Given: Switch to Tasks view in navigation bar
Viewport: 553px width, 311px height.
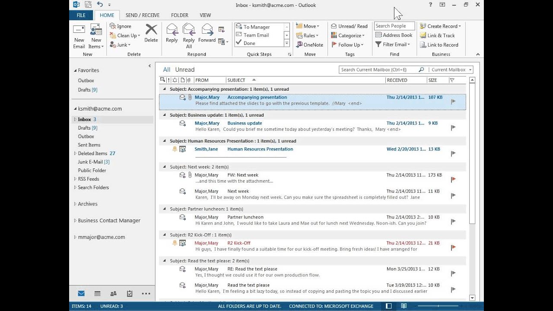Looking at the screenshot, I should [130, 294].
